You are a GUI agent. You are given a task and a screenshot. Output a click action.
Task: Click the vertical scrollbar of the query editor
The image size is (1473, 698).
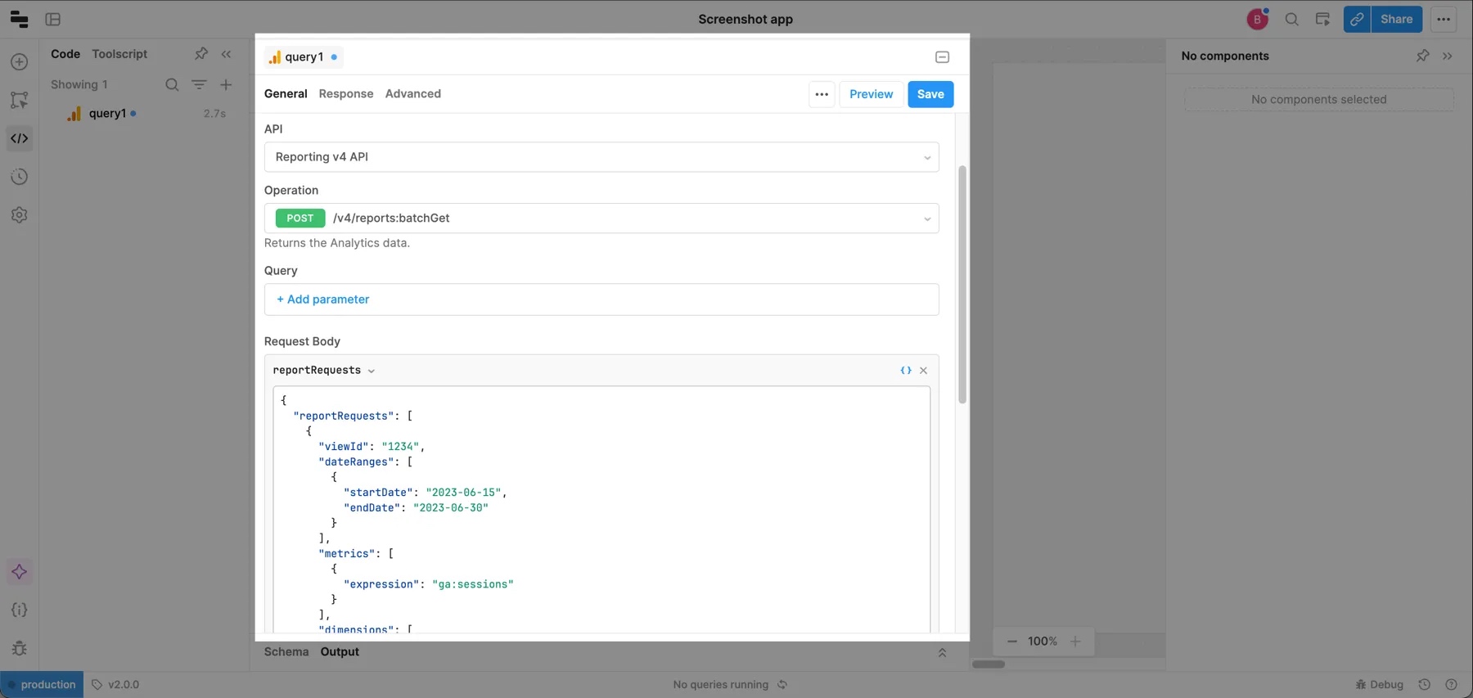coord(962,285)
